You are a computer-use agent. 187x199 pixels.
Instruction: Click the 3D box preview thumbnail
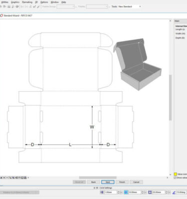coord(138,64)
